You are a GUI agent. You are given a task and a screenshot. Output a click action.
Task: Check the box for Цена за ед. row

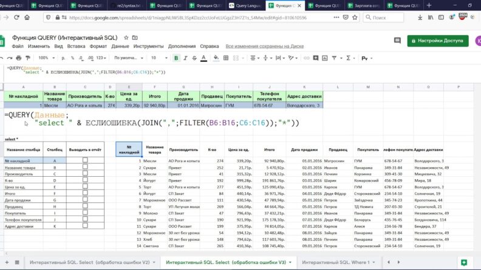click(85, 186)
